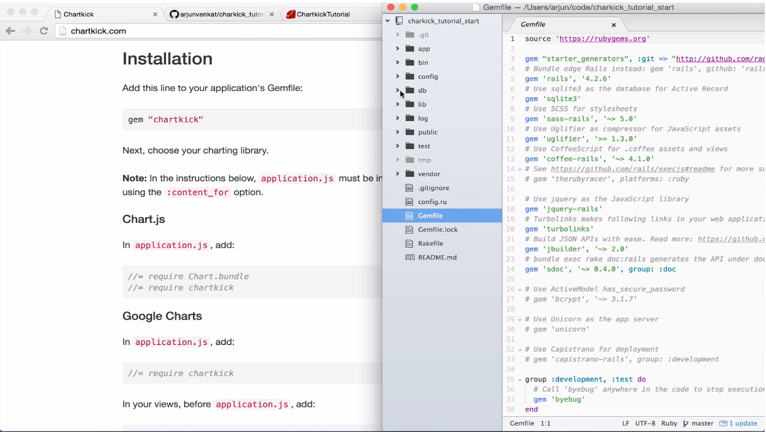Click the Rakefile file icon
Image resolution: width=766 pixels, height=432 pixels.
pyautogui.click(x=410, y=243)
